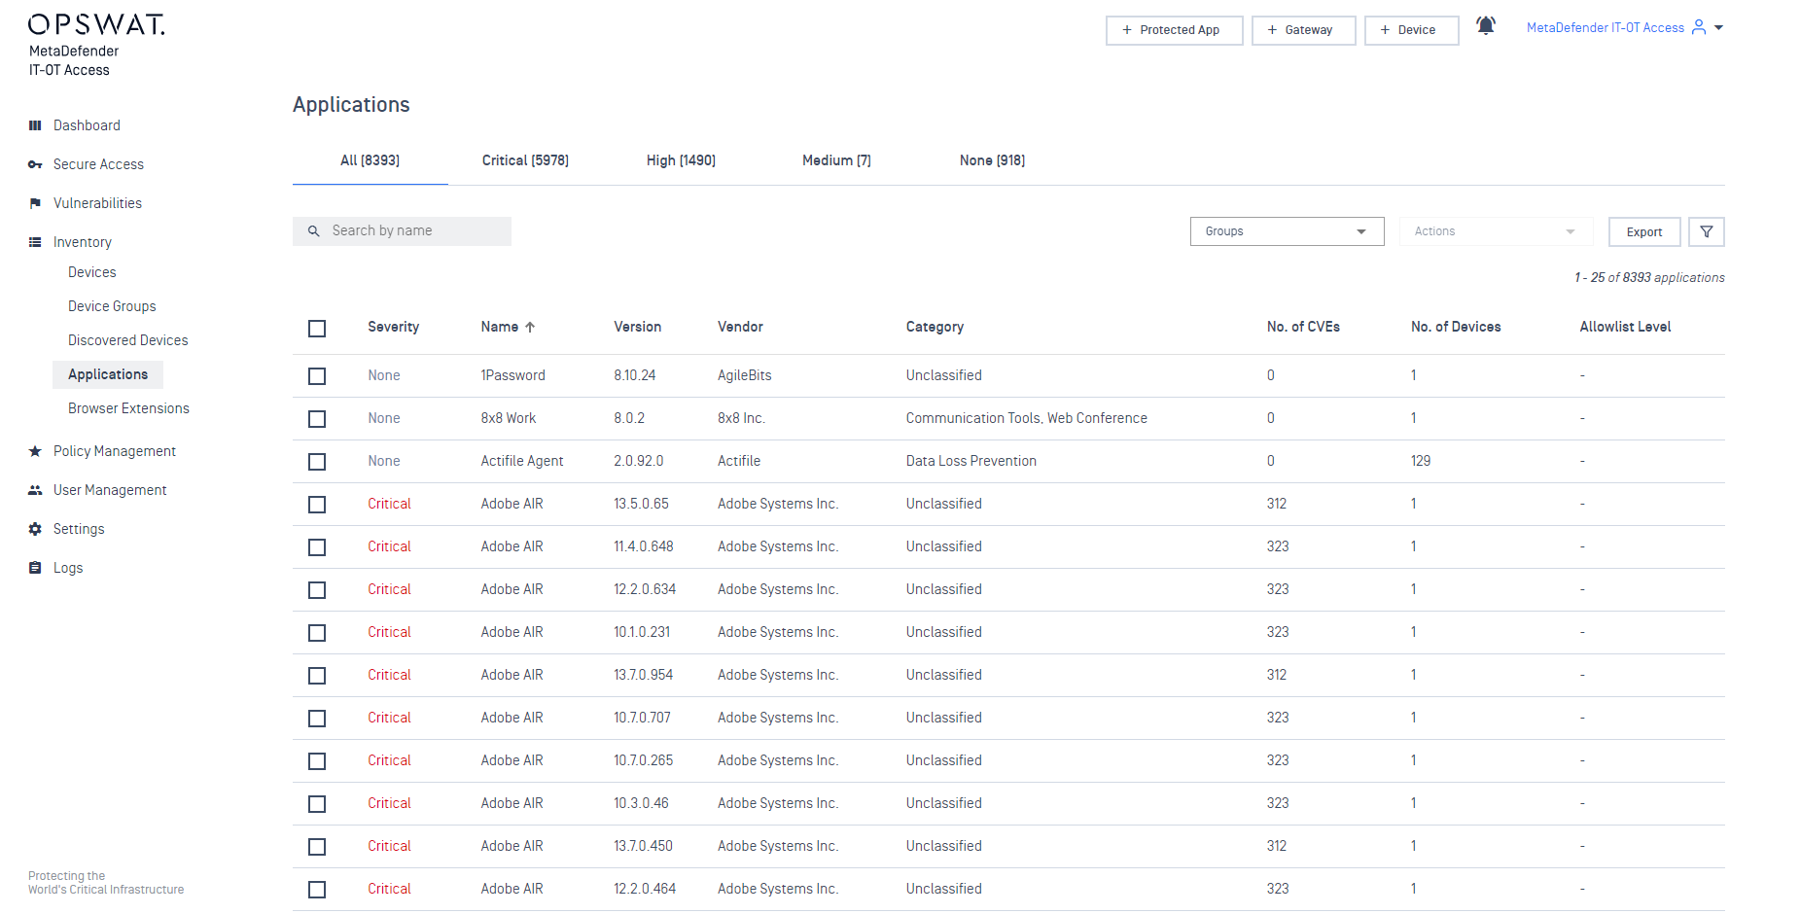The image size is (1800, 914).
Task: Select Applications in sidebar
Action: (108, 374)
